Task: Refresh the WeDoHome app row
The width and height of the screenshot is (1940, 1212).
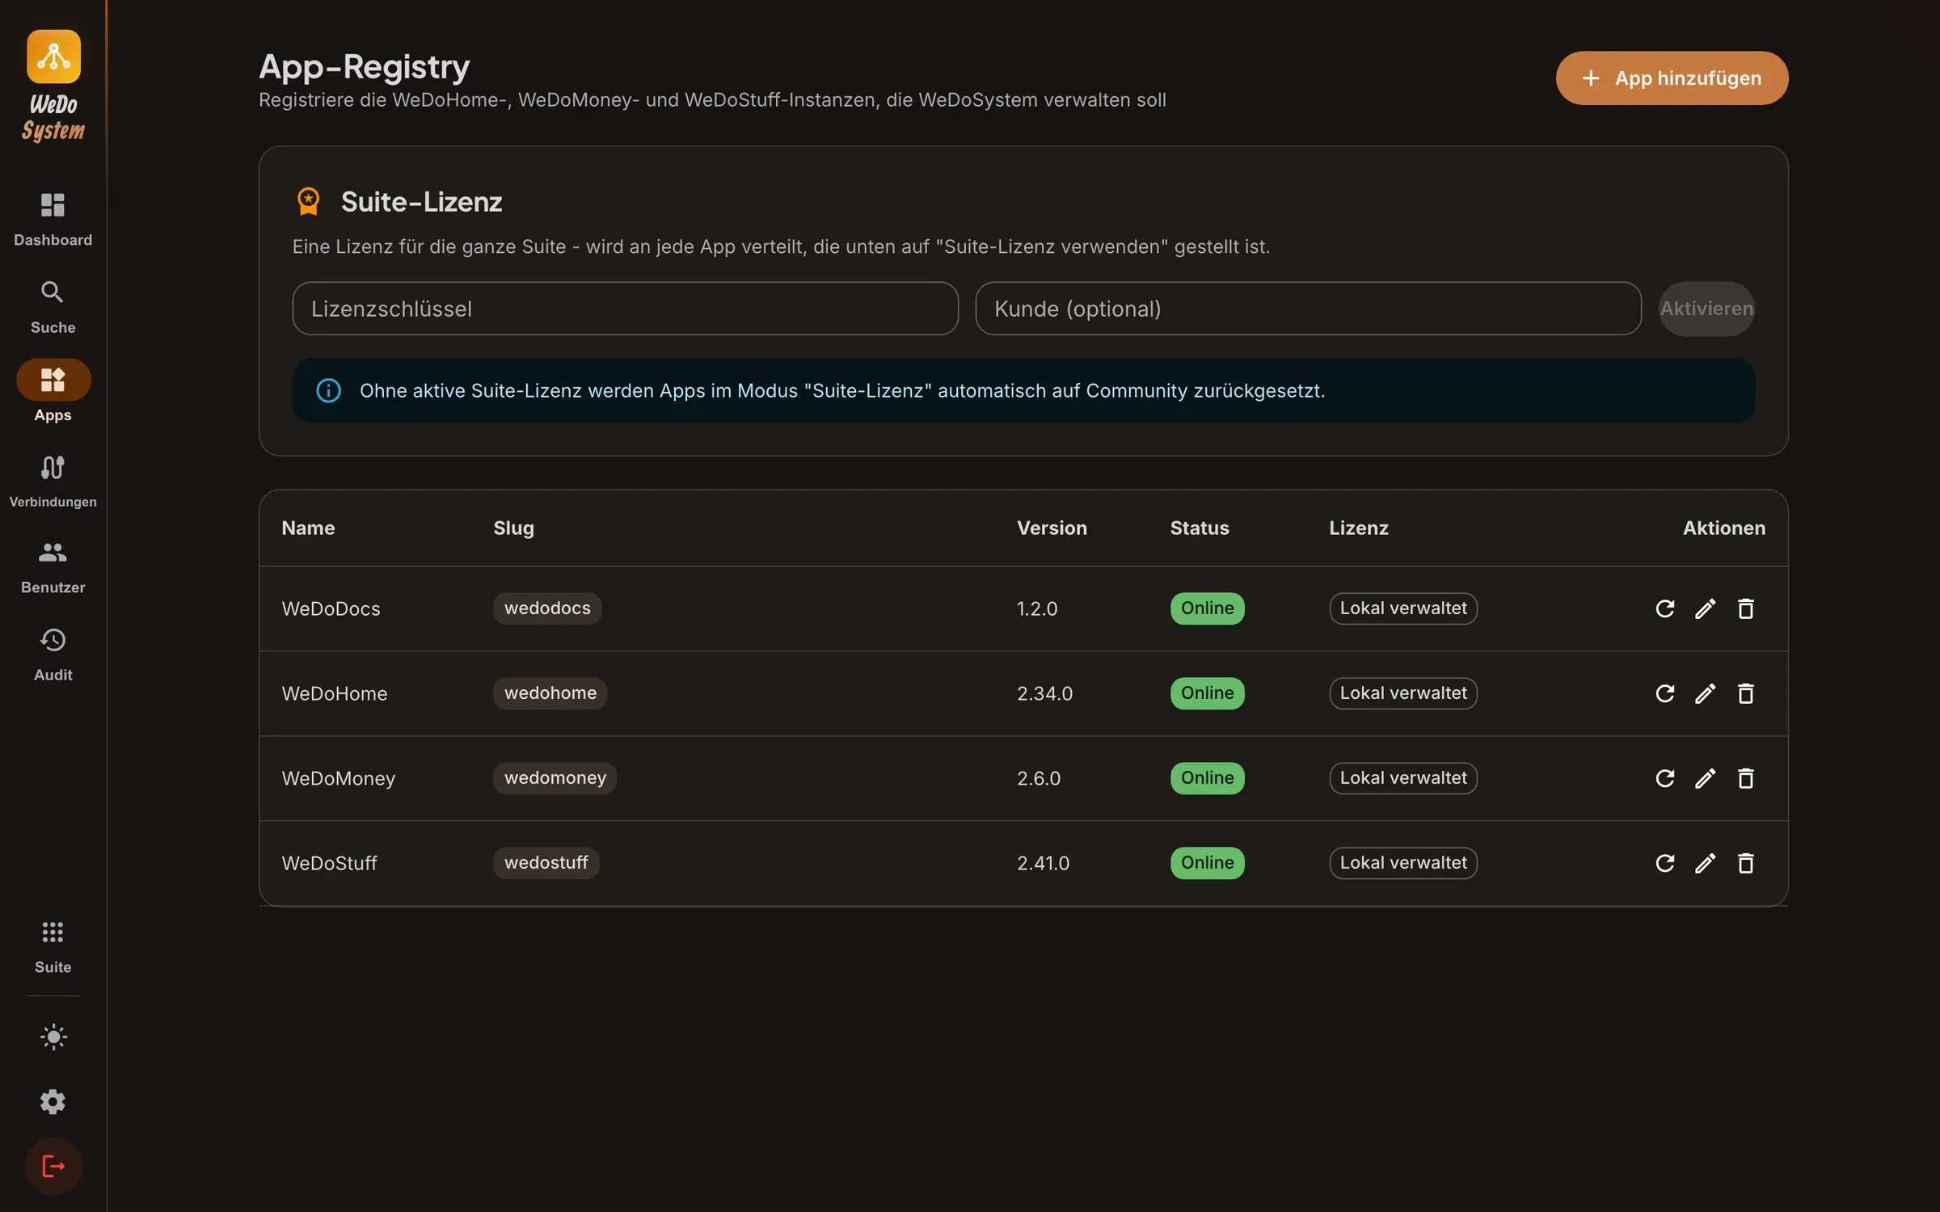Action: pyautogui.click(x=1664, y=693)
